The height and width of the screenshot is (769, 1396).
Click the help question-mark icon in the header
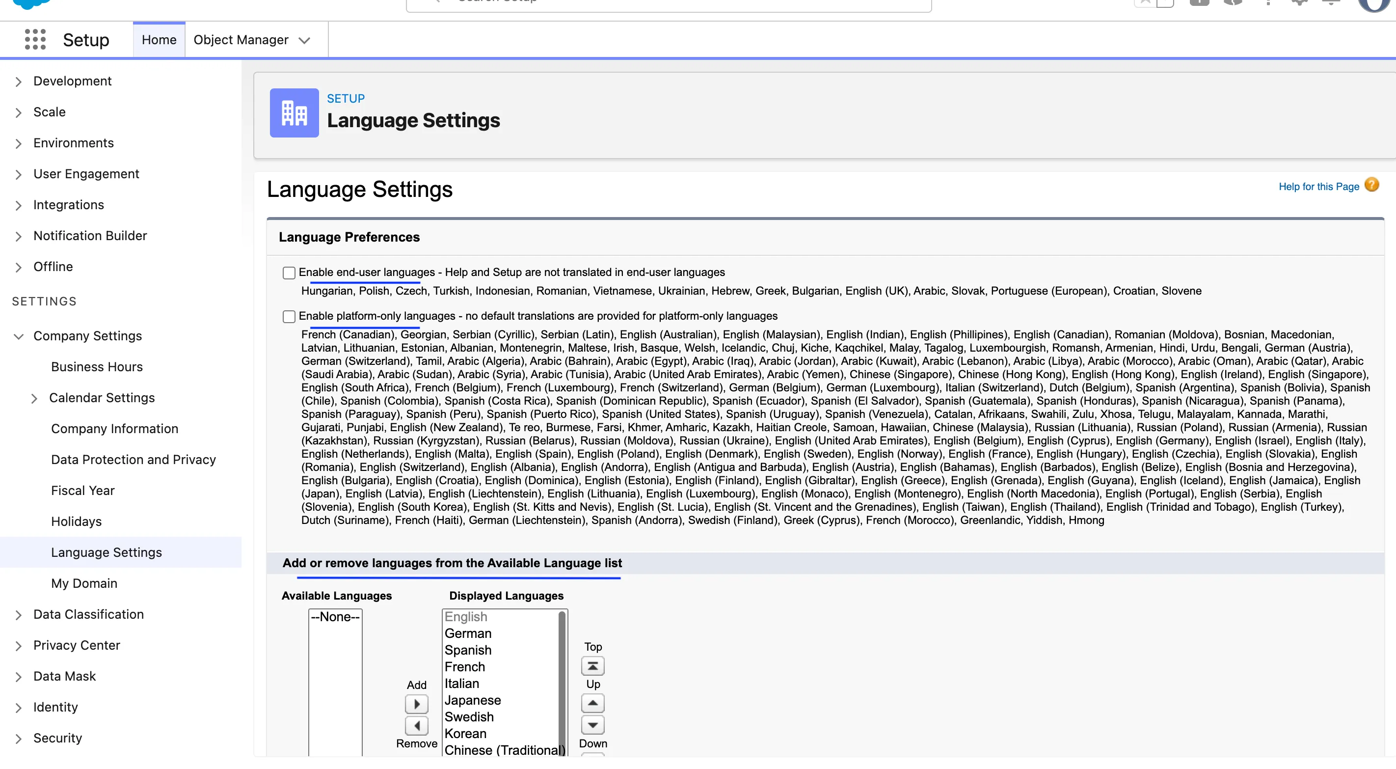pyautogui.click(x=1268, y=3)
